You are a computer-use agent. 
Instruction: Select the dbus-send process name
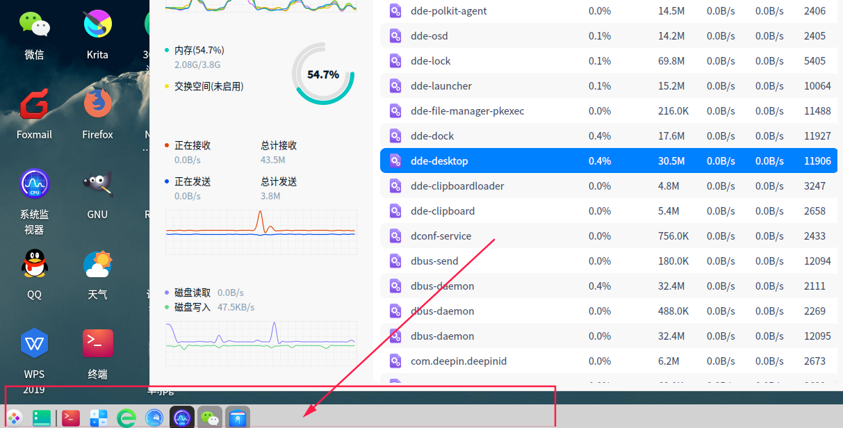tap(434, 261)
